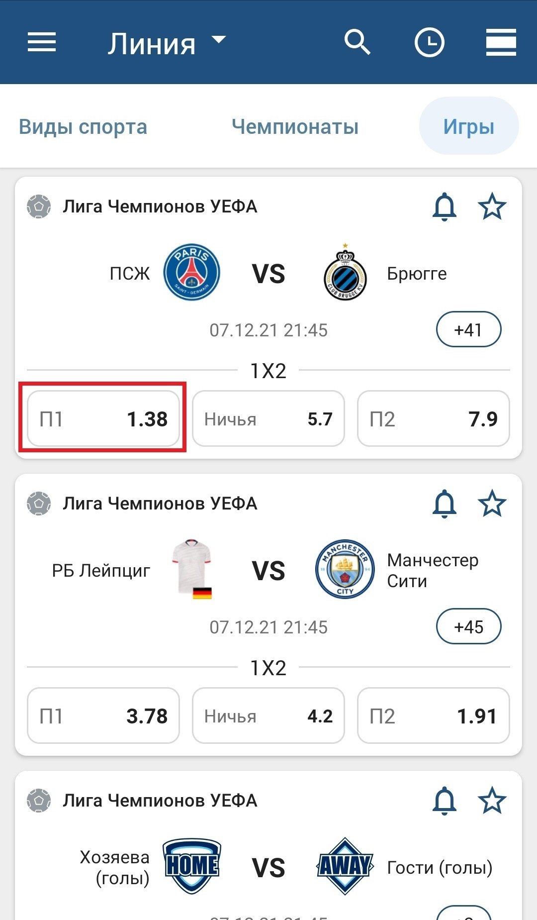
Task: Tap the search magnifier icon
Action: 358,42
